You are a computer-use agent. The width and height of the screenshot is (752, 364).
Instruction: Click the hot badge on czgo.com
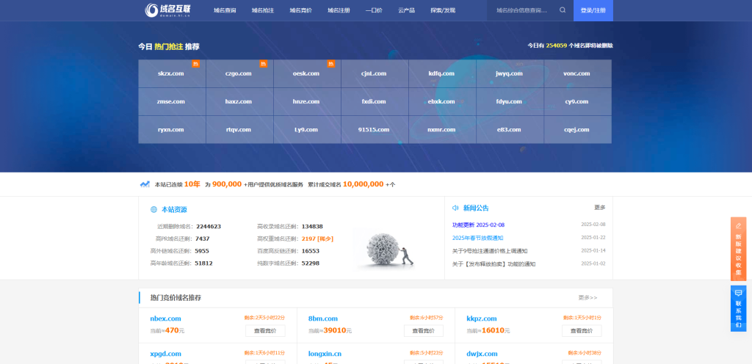point(264,64)
